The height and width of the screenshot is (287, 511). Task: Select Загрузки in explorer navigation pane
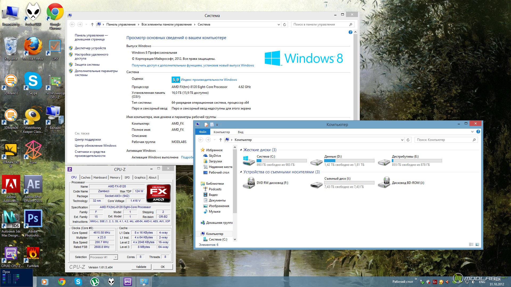(215, 161)
